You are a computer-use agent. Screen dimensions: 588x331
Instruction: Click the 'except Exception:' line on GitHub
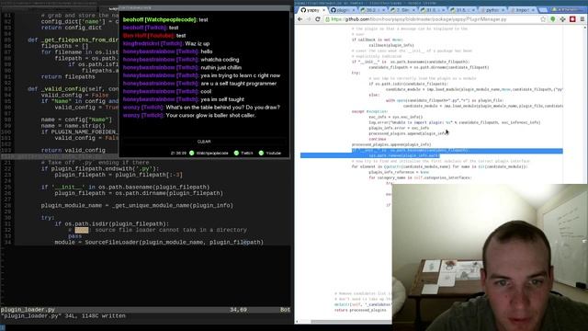point(369,111)
